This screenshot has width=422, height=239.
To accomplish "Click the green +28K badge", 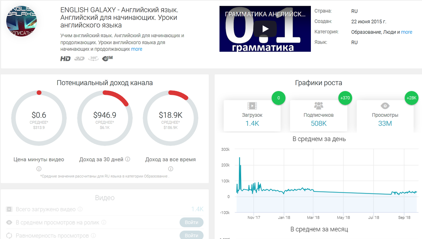I will (x=411, y=98).
